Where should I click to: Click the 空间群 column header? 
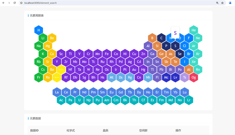point(143,131)
